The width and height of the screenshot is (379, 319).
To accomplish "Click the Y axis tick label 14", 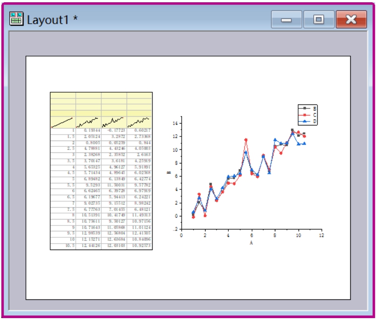I will (x=174, y=123).
